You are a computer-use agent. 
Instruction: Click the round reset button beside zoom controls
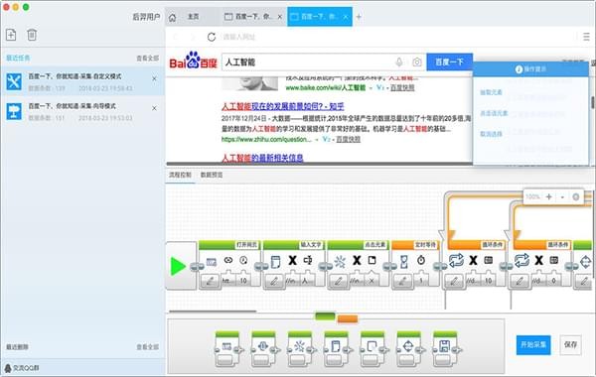[576, 196]
